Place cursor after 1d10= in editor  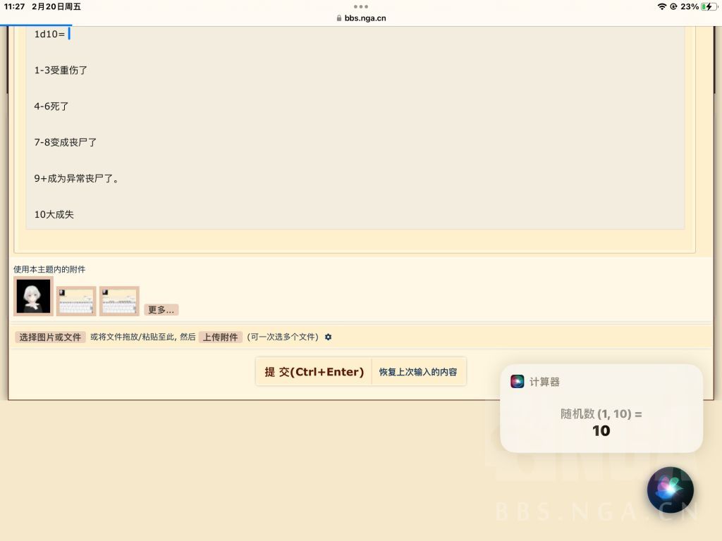(68, 34)
